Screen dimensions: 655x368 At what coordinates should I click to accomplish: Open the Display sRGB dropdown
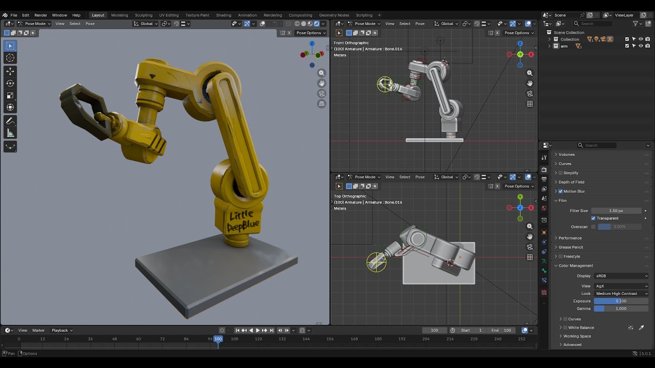pos(621,276)
